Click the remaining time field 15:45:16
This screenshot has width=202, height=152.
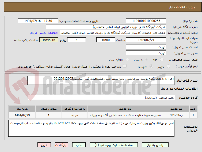[x=49, y=40]
